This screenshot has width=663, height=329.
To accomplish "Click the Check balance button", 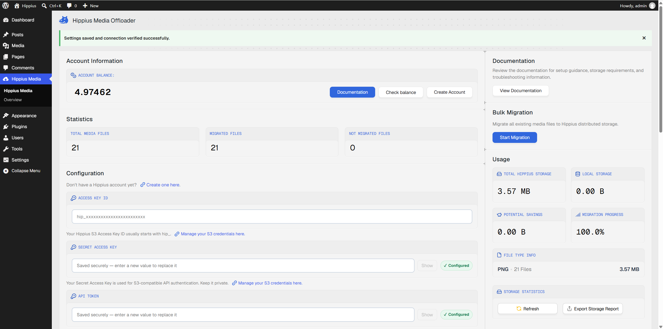I will [x=401, y=92].
